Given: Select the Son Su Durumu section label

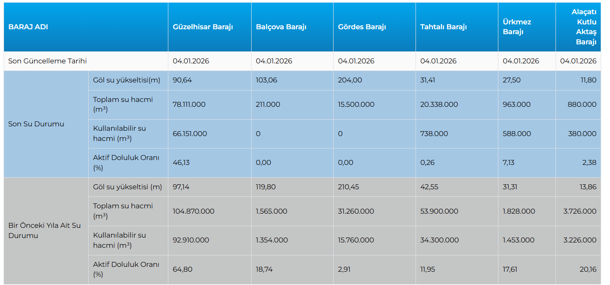Looking at the screenshot, I should (x=36, y=124).
